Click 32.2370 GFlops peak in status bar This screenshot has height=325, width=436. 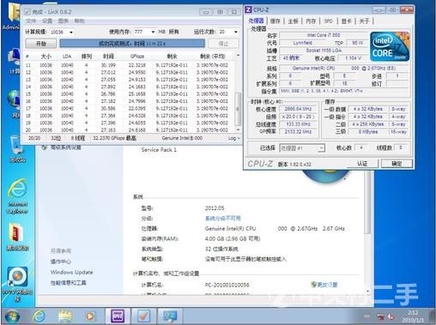(114, 138)
